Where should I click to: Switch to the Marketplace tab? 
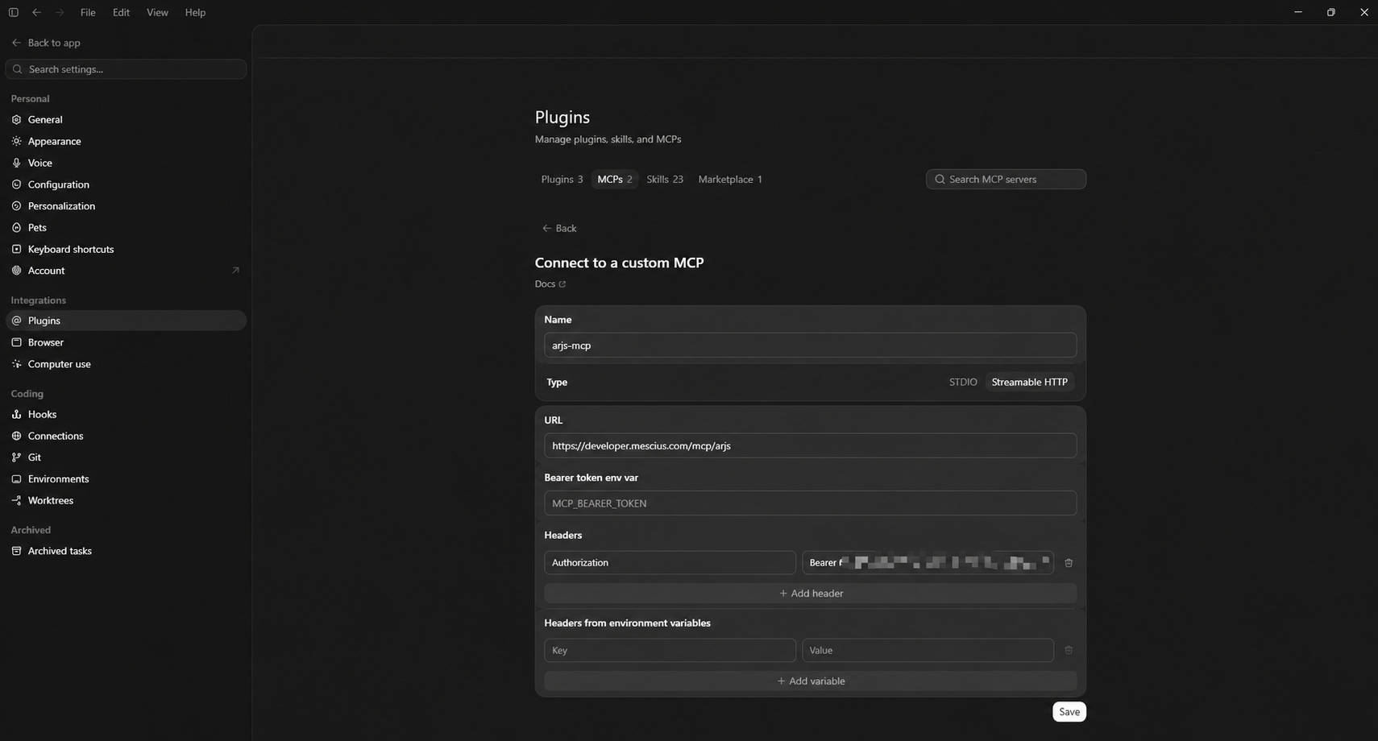(730, 180)
